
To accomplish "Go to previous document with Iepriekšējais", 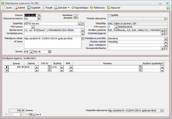I will point(80,8).
